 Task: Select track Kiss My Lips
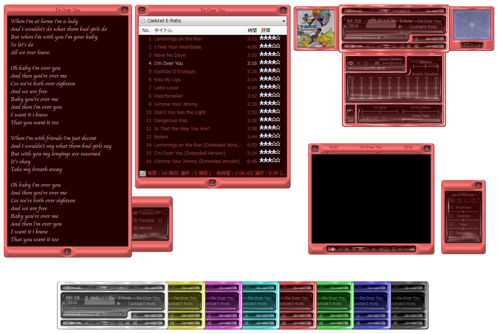tap(167, 79)
